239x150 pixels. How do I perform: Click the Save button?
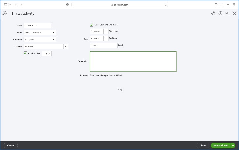[x=203, y=145]
